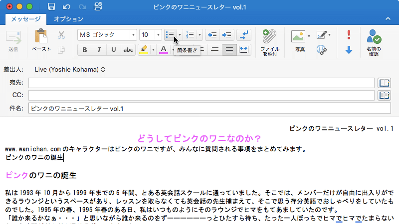Paste clipboard with ペースト button
Screen dimensions: 399x224
click(x=41, y=40)
